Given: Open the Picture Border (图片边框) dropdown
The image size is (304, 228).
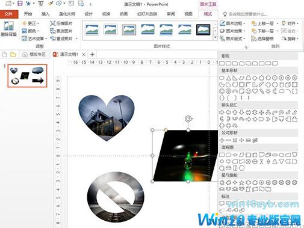Looking at the screenshot, I should (x=232, y=23).
